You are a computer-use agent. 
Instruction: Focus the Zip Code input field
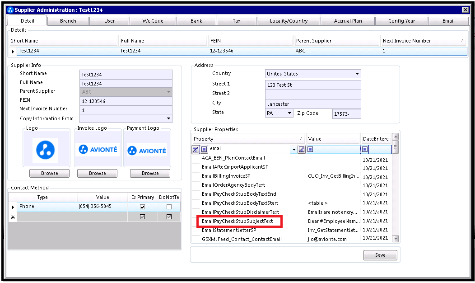click(x=347, y=114)
